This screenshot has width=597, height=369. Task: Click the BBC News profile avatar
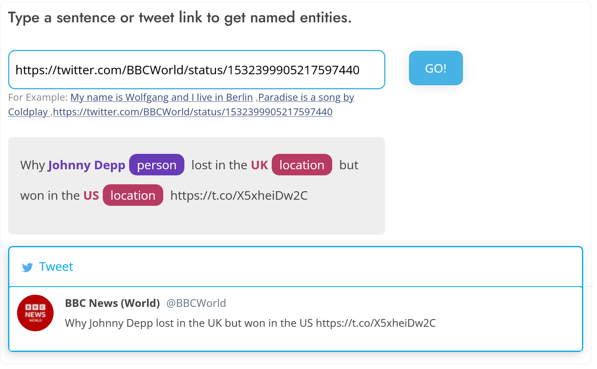(35, 313)
